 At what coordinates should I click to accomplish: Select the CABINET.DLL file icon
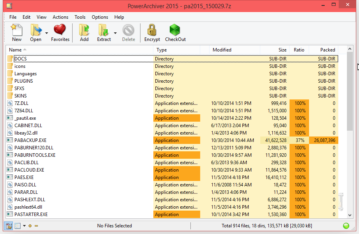click(10, 125)
